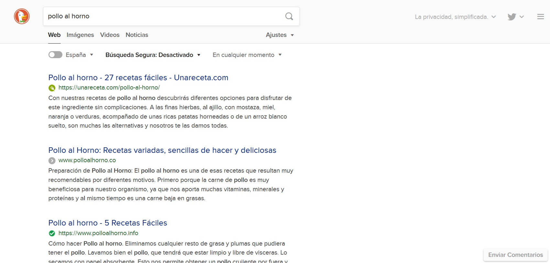The image size is (550, 263).
Task: Click the DuckDuckGo duck logo
Action: pyautogui.click(x=22, y=16)
